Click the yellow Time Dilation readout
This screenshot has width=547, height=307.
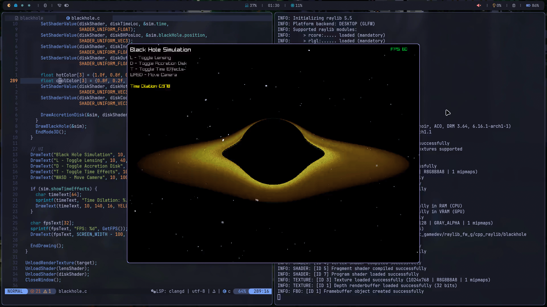tap(150, 86)
